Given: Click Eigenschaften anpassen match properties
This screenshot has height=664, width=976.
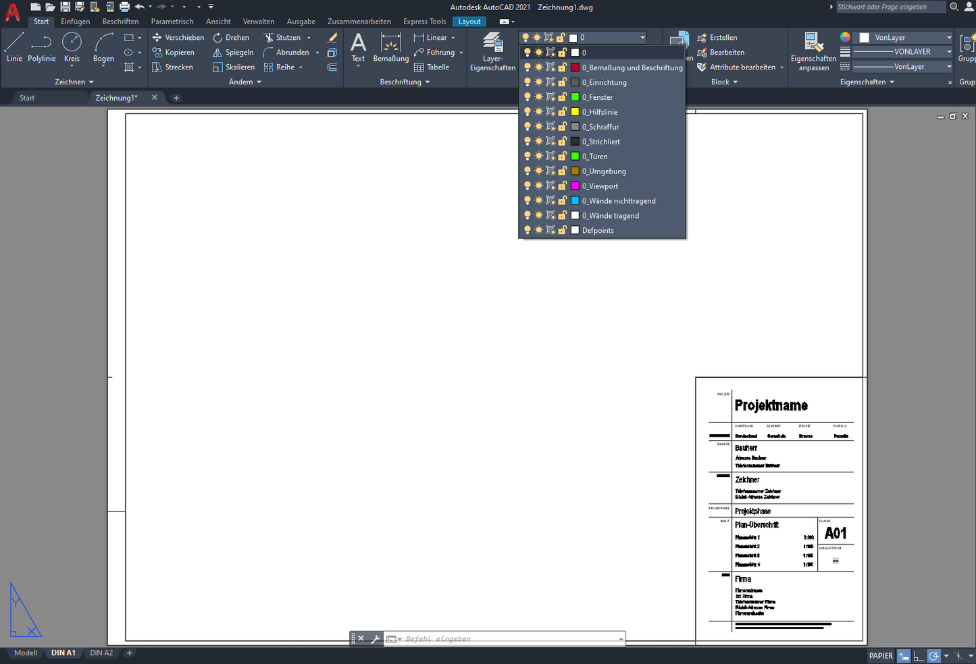Looking at the screenshot, I should pos(814,52).
